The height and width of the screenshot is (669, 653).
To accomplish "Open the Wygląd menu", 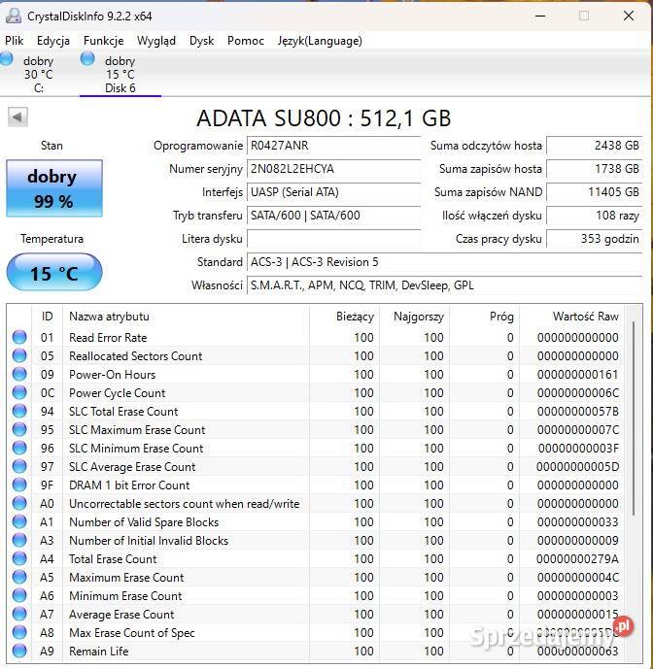I will (x=156, y=41).
